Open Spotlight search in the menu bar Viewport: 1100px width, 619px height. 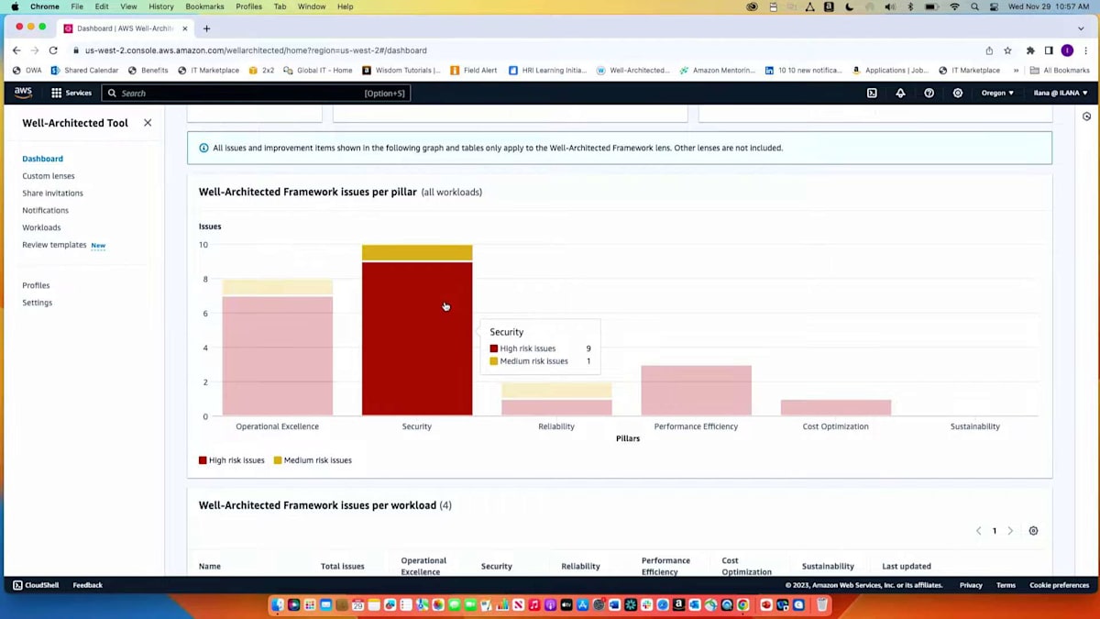(974, 6)
